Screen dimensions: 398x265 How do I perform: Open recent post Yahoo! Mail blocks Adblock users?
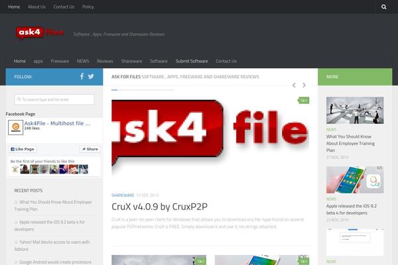[52, 246]
